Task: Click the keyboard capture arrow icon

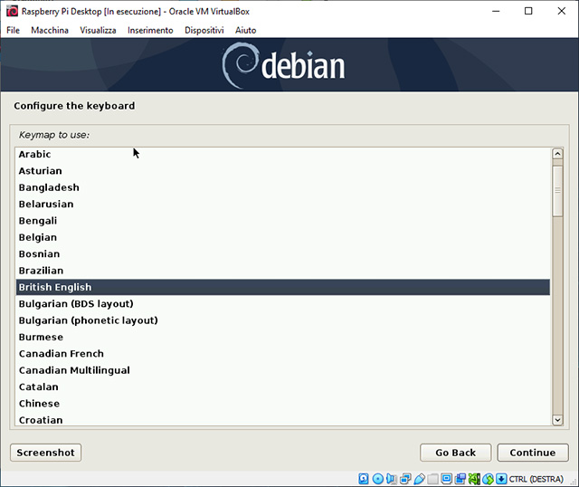Action: point(501,478)
